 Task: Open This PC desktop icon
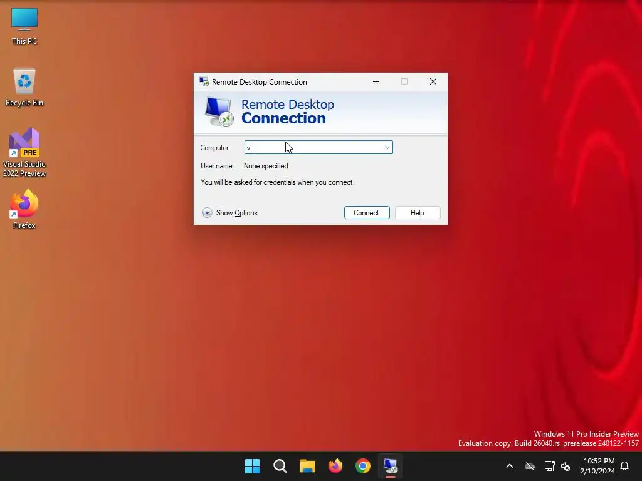(24, 26)
